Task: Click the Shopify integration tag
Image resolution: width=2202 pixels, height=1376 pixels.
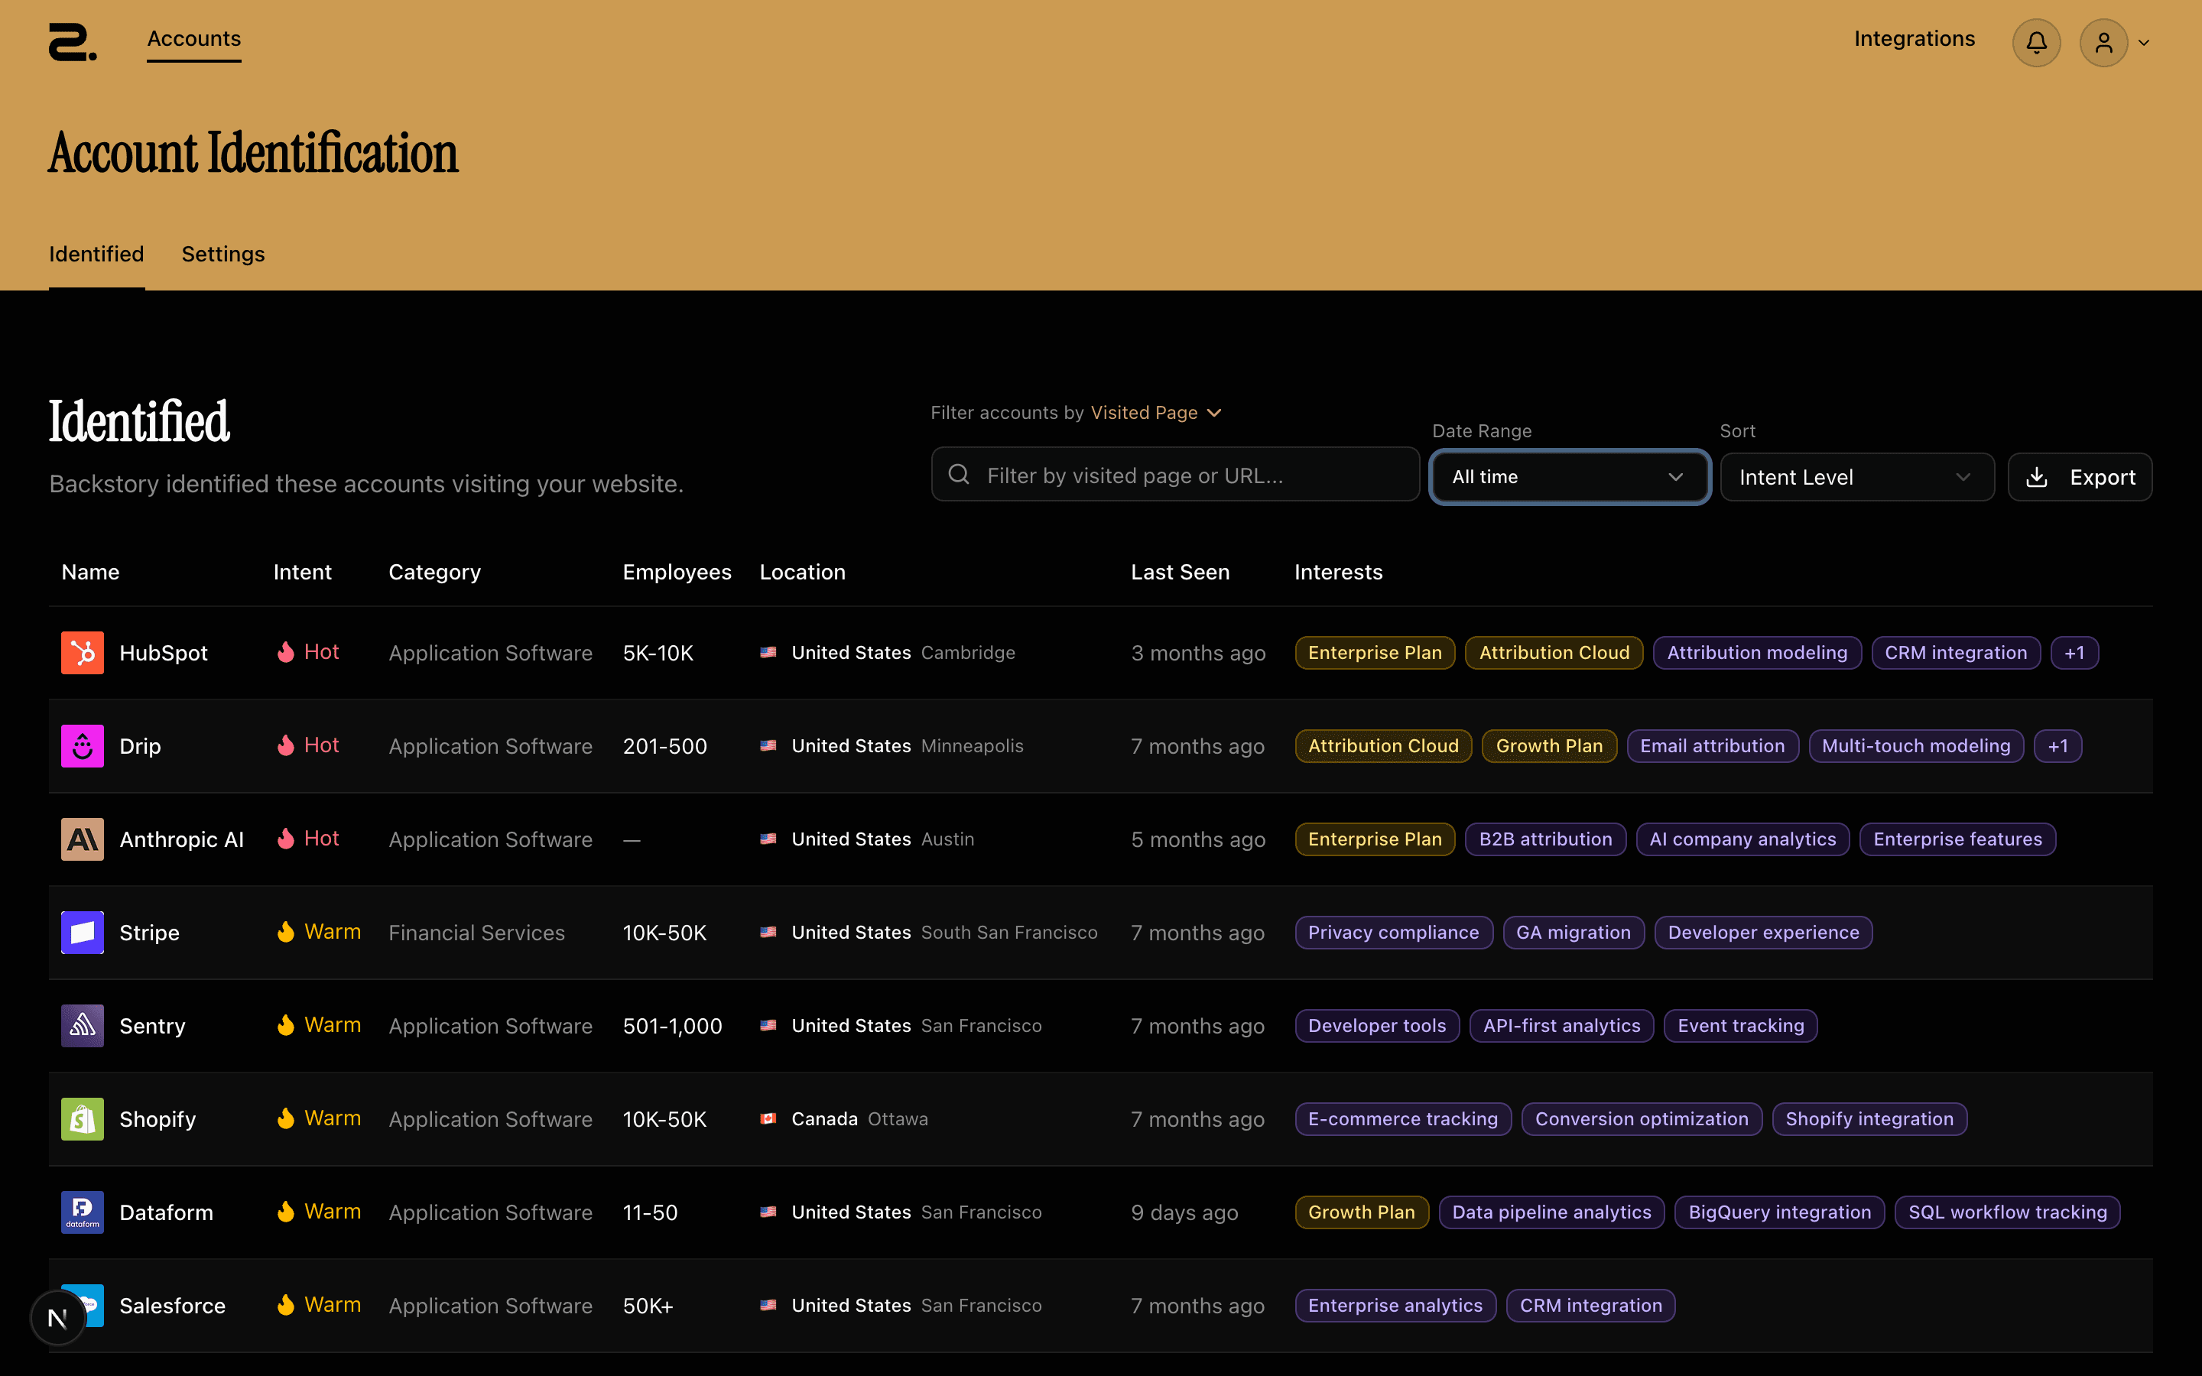Action: point(1869,1119)
